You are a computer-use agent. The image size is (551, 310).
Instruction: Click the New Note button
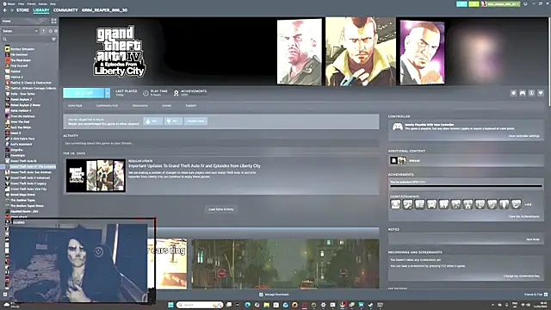[x=532, y=239]
